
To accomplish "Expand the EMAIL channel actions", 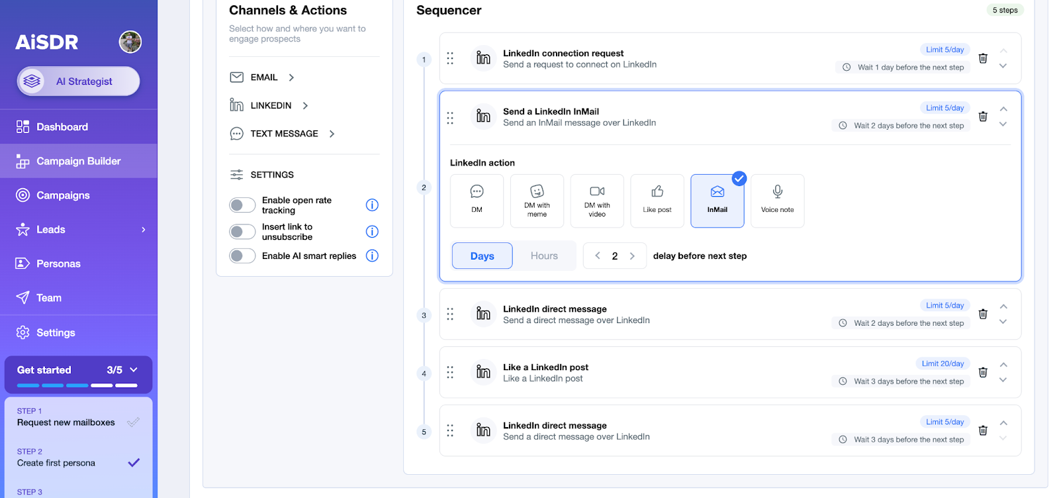I will pyautogui.click(x=291, y=77).
